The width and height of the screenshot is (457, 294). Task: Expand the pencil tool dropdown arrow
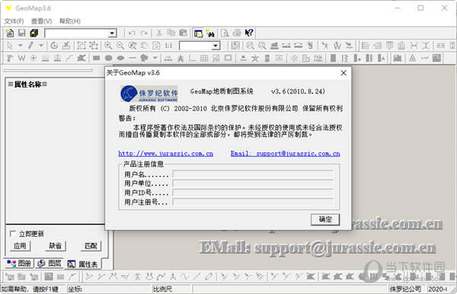[41, 46]
